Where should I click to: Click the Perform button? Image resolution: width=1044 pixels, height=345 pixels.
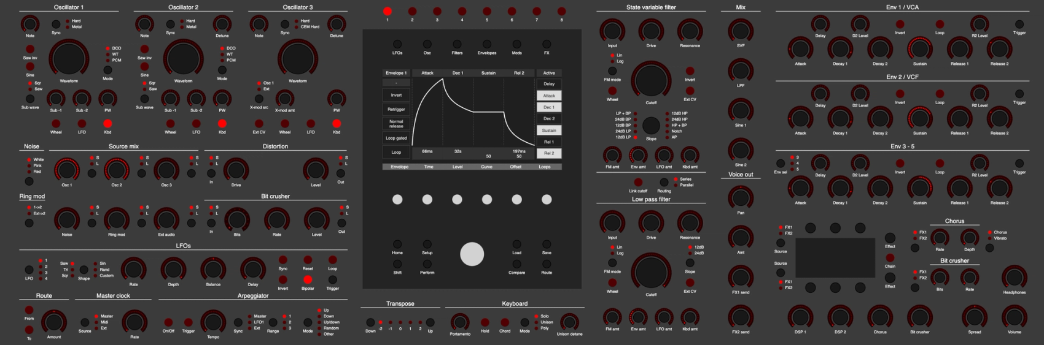click(427, 264)
